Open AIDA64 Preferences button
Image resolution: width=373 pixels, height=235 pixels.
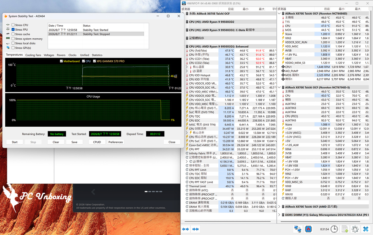pyautogui.click(x=116, y=142)
